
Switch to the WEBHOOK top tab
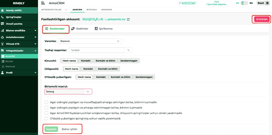[x=107, y=10]
